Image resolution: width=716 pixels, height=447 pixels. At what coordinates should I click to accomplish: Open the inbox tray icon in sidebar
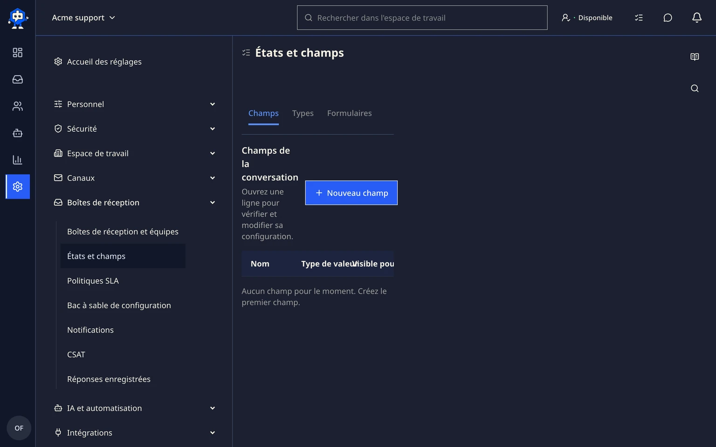click(x=18, y=80)
